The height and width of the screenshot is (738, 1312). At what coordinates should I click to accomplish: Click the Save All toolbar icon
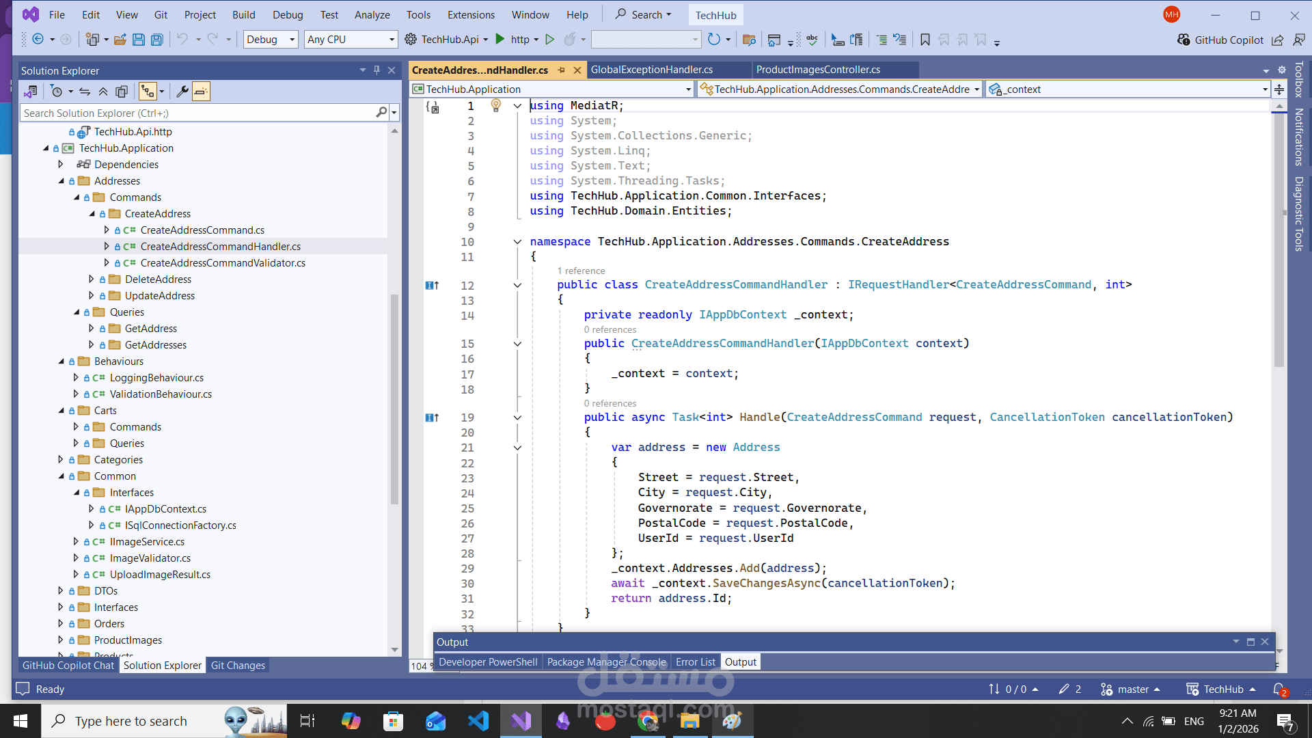coord(157,40)
